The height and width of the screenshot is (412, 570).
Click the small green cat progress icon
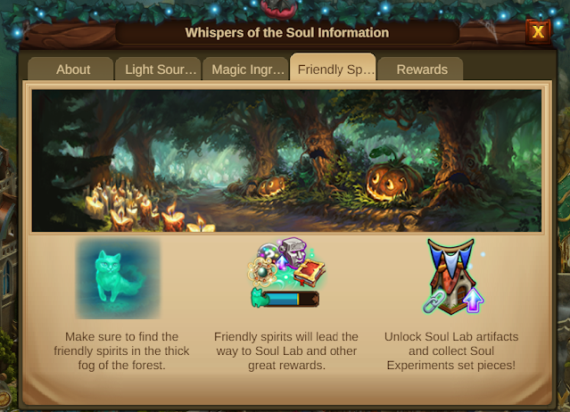point(259,298)
